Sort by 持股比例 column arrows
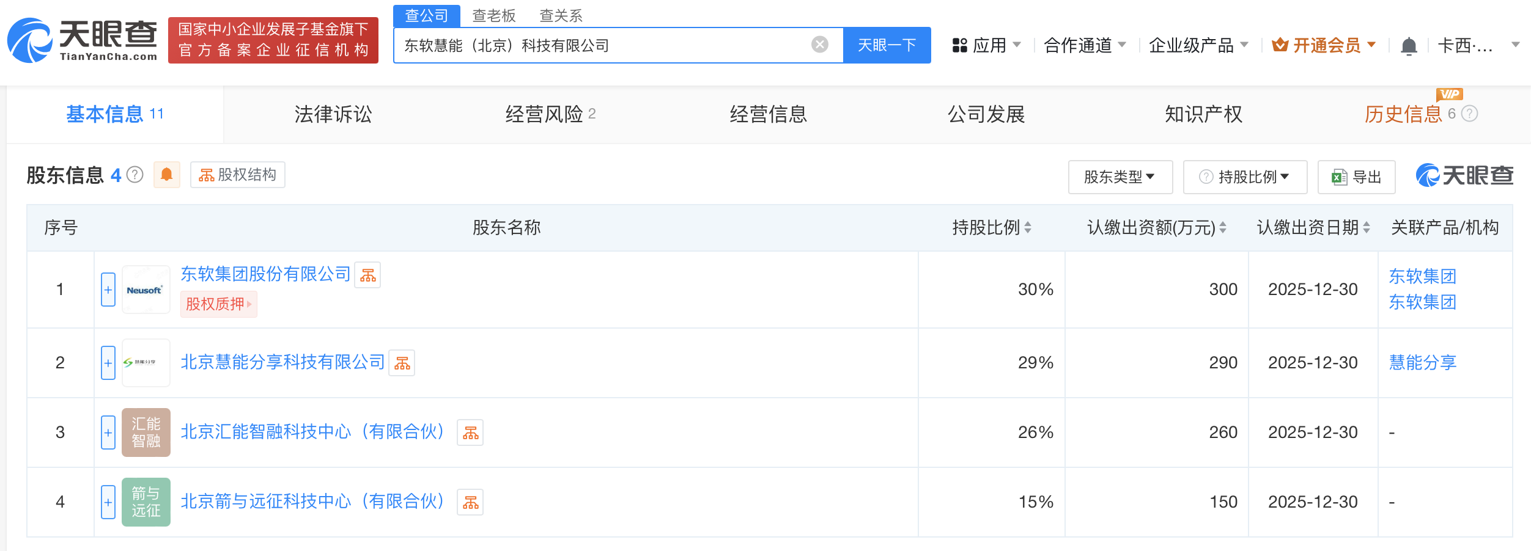This screenshot has width=1531, height=551. [1028, 228]
